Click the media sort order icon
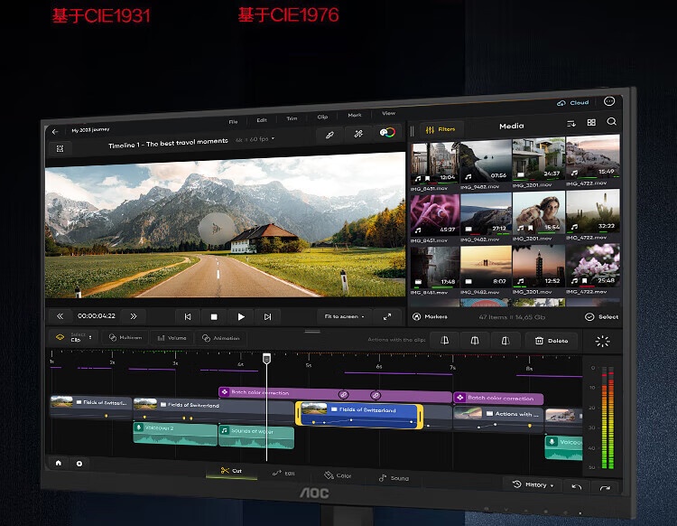 pyautogui.click(x=570, y=123)
